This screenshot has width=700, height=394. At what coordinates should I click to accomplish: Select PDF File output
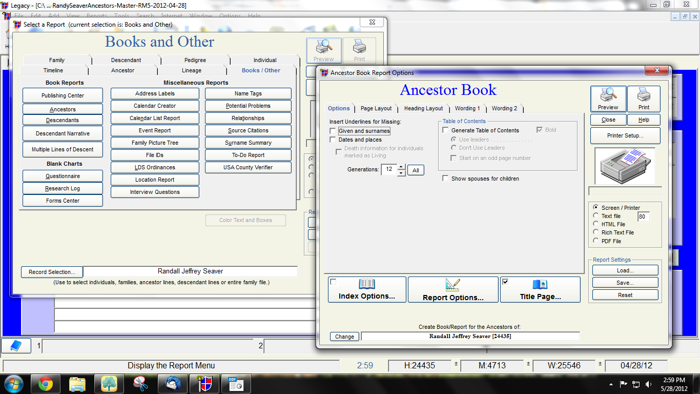(596, 241)
